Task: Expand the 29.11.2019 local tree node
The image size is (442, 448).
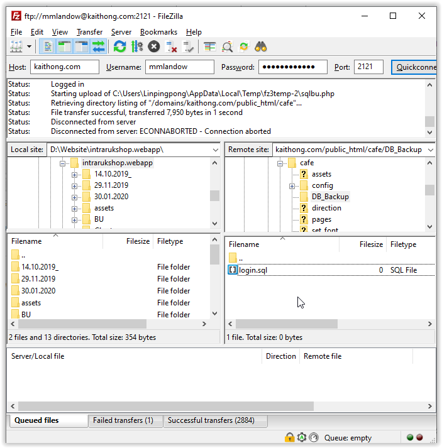Action: point(74,186)
